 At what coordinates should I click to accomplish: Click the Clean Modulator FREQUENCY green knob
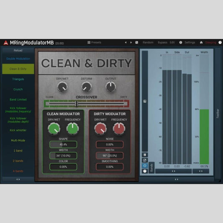(x=72, y=129)
